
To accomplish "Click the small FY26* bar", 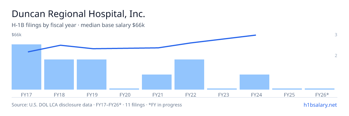I will click(320, 89).
